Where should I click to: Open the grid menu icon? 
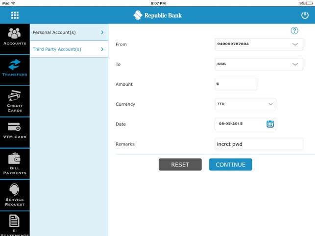pos(15,15)
